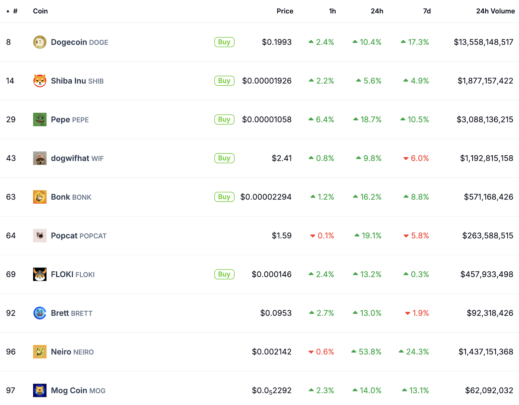This screenshot has height=405, width=519.
Task: Sort by 24h Volume column header
Action: click(495, 11)
